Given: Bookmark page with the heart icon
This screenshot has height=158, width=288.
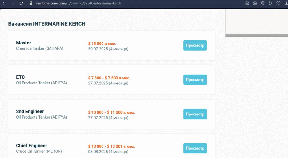Looking at the screenshot, I should coord(278,3).
